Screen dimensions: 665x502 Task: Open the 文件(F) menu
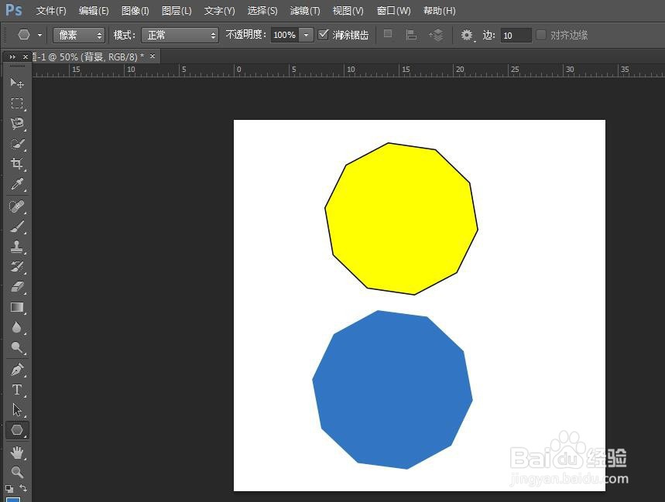point(51,11)
